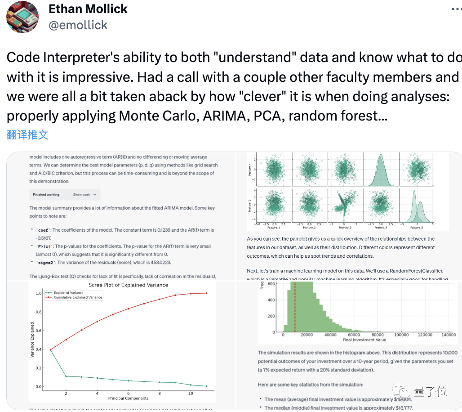
Task: Click the Cumulative Explained Variance legend entry
Action: point(74,298)
